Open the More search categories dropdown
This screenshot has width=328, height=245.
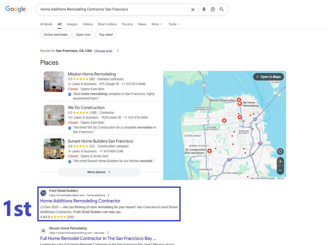tap(157, 24)
